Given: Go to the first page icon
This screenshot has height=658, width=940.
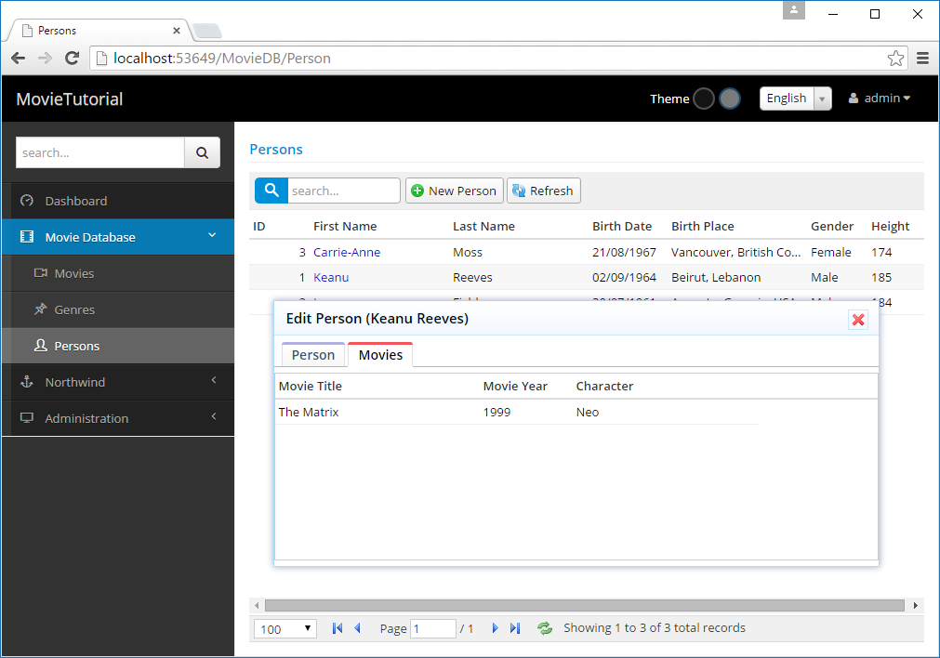Looking at the screenshot, I should point(337,628).
